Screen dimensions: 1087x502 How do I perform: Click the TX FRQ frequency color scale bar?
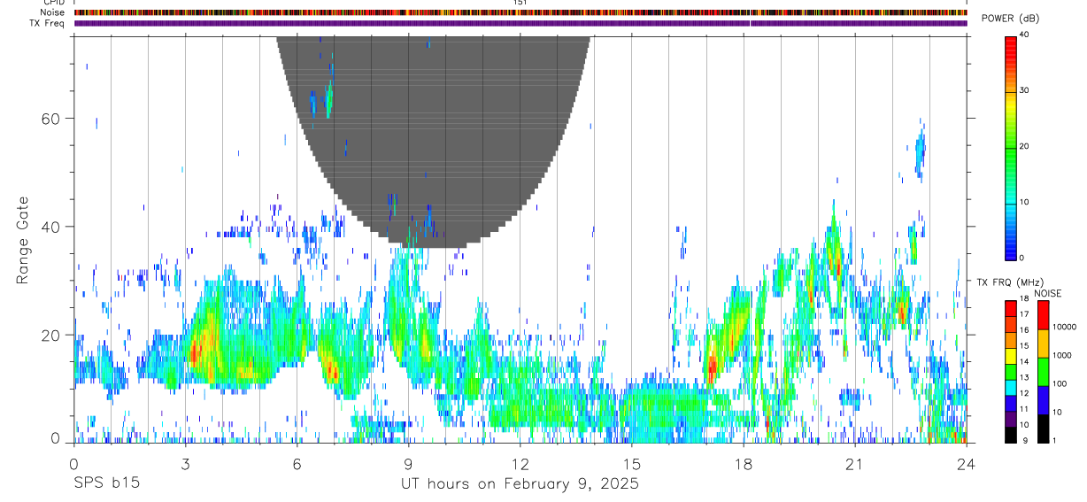[1011, 371]
